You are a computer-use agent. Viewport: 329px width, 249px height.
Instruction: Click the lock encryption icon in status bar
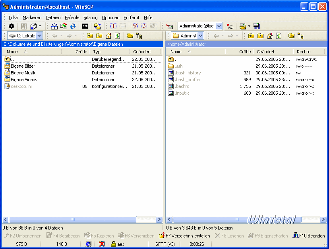pyautogui.click(x=114, y=244)
